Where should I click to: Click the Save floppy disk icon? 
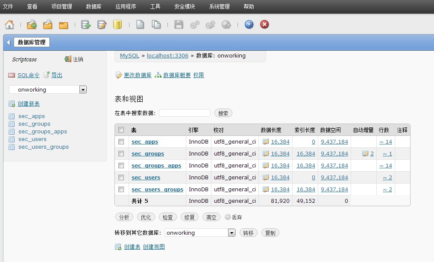coord(179,24)
